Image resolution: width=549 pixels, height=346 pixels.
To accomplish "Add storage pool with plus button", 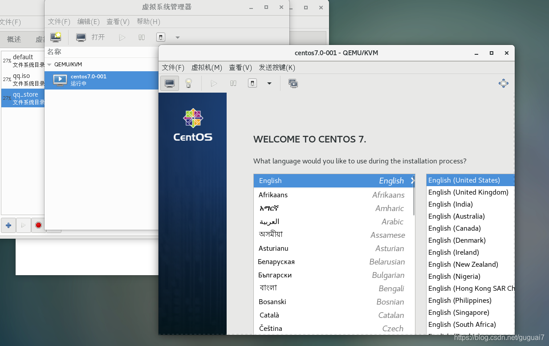I will 8,225.
